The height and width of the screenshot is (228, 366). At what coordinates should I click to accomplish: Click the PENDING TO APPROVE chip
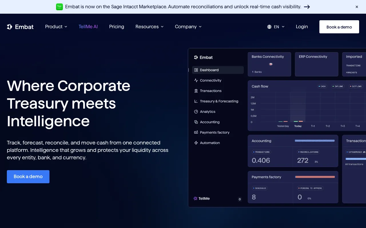pyautogui.click(x=310, y=188)
